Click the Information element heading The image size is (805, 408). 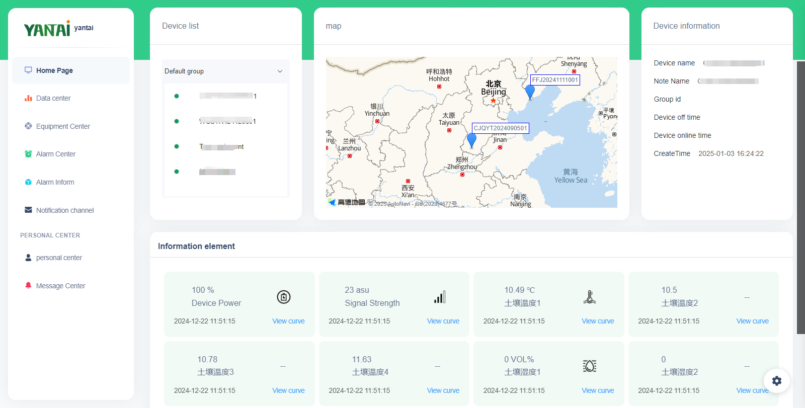(x=196, y=246)
